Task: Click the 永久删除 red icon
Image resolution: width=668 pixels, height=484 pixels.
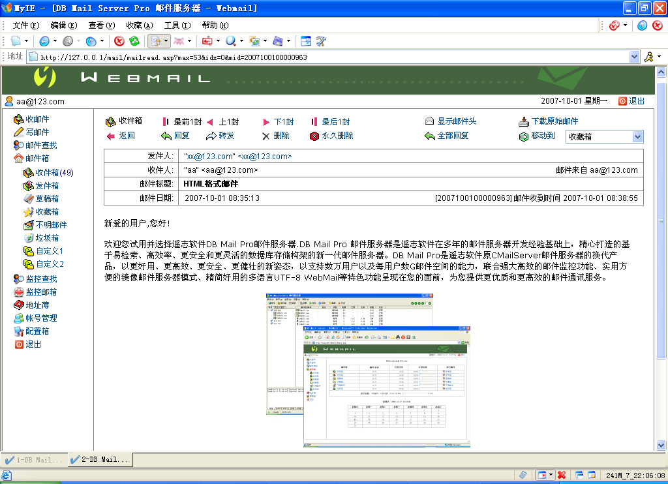Action: [314, 136]
